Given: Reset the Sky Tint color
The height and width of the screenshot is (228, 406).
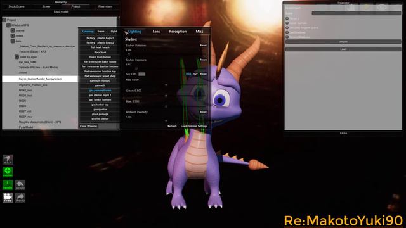Looking at the screenshot, I should (x=203, y=74).
